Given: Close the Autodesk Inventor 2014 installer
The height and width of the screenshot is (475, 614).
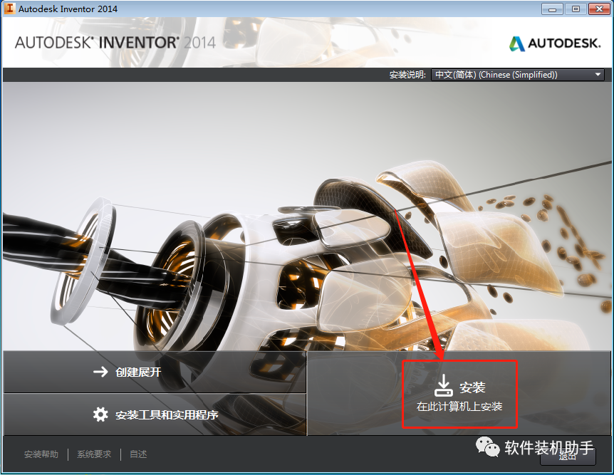Looking at the screenshot, I should 599,9.
